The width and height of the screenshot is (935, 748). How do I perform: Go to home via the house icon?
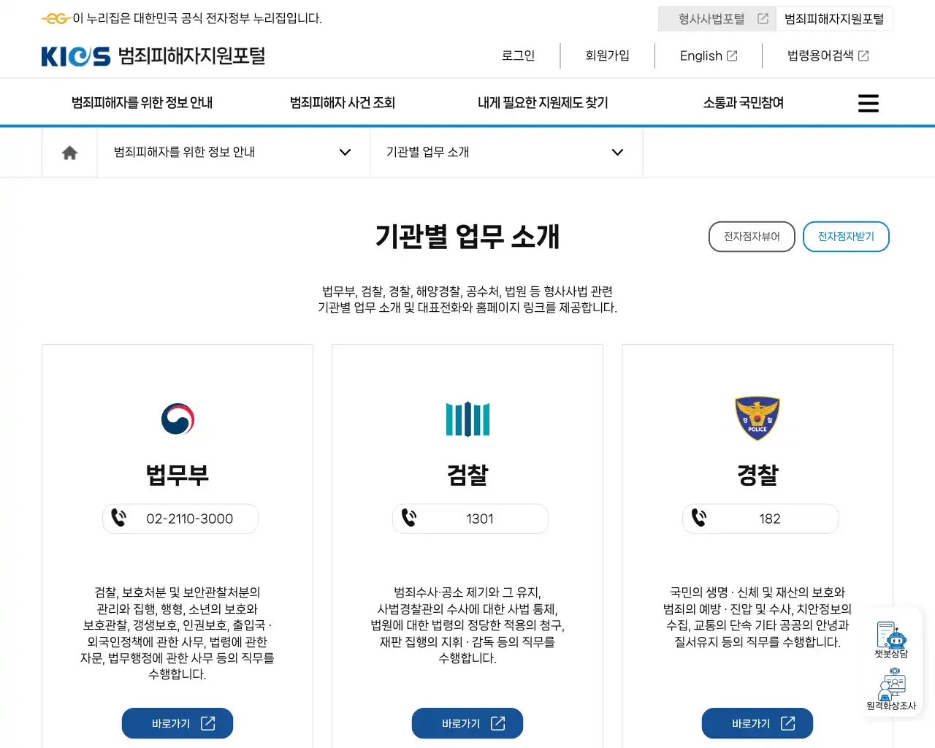pyautogui.click(x=69, y=153)
